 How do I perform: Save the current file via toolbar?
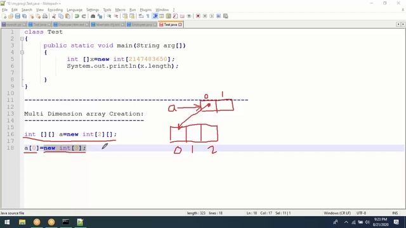click(17, 16)
